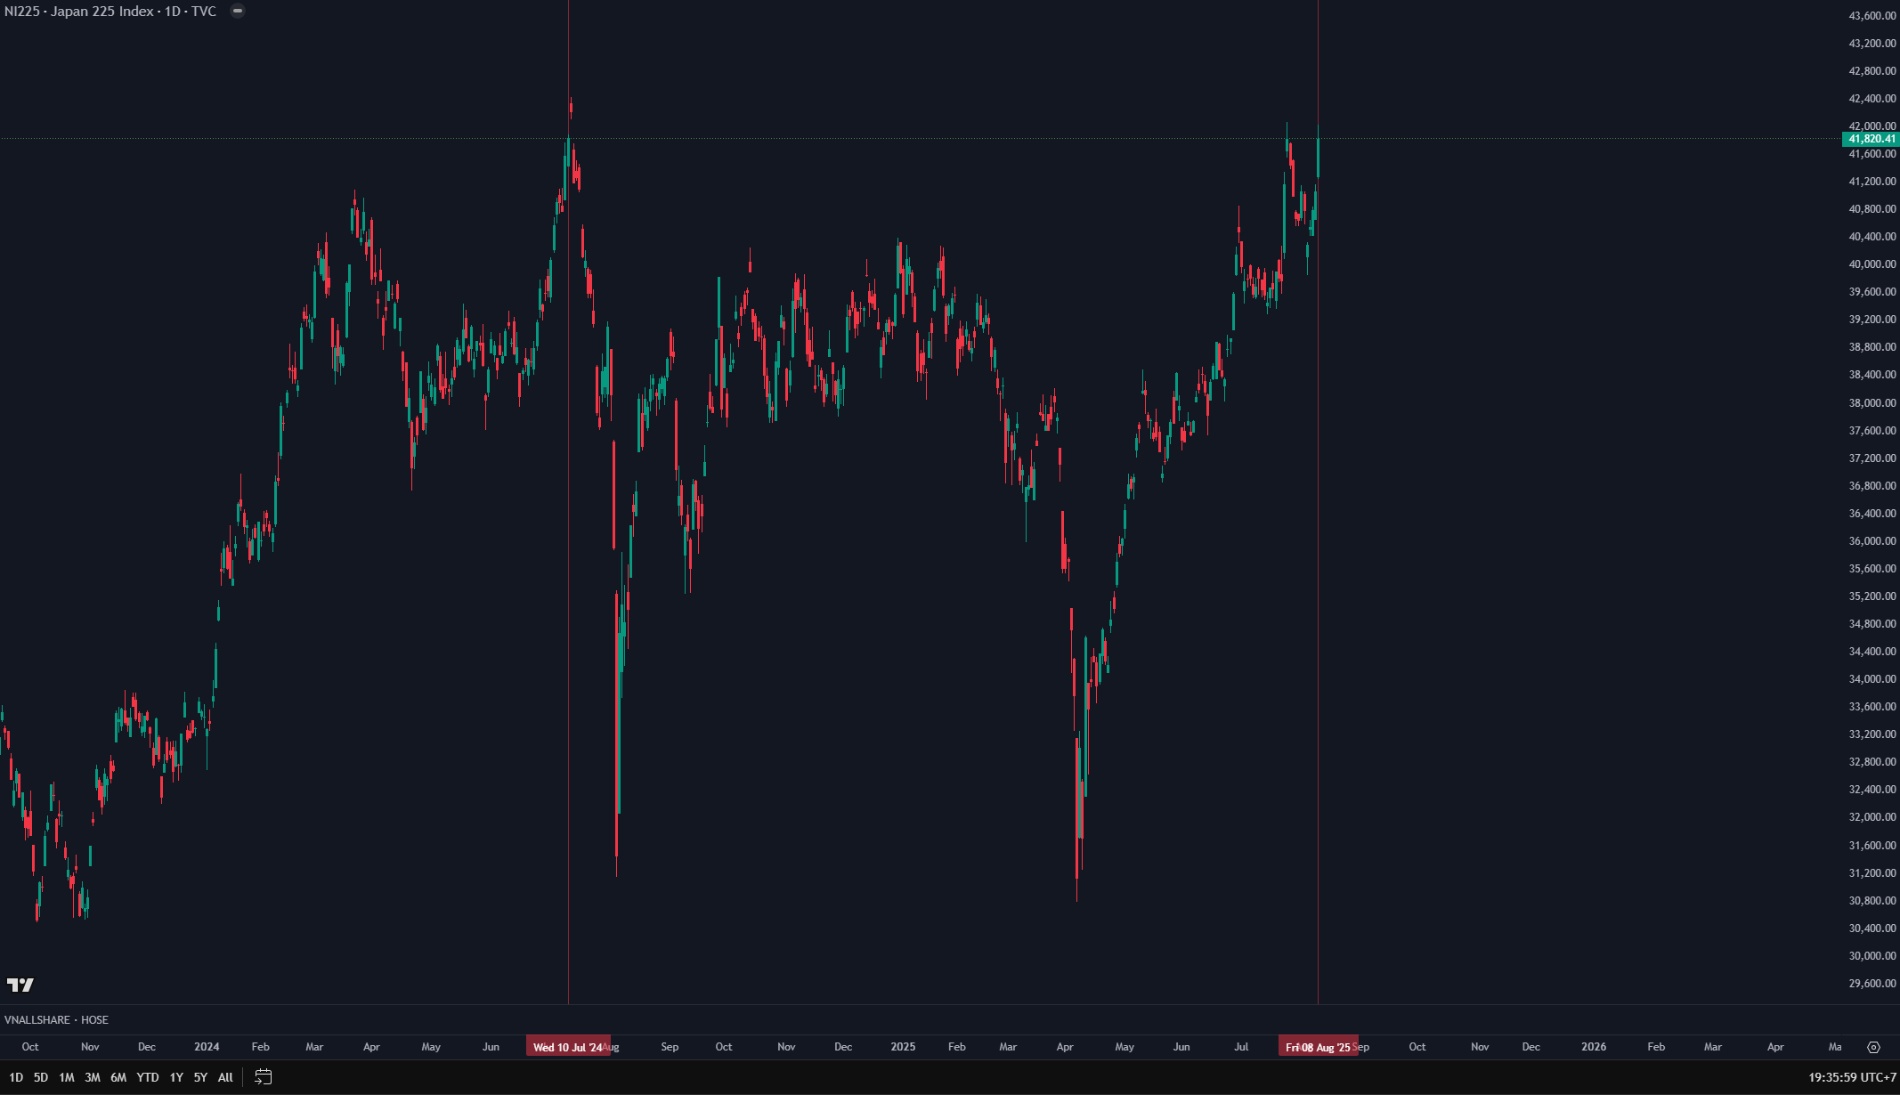Click the 34,000.00 price axis label

click(x=1872, y=678)
